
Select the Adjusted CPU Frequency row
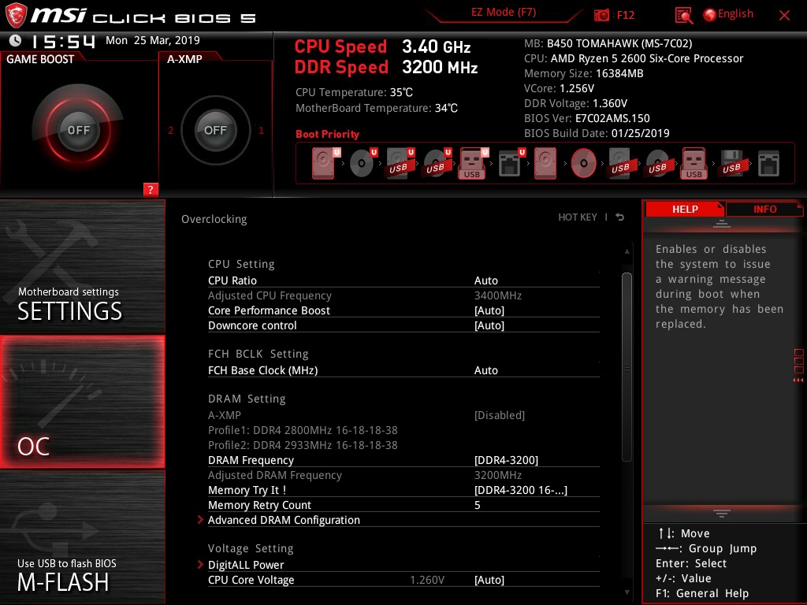[x=403, y=295]
